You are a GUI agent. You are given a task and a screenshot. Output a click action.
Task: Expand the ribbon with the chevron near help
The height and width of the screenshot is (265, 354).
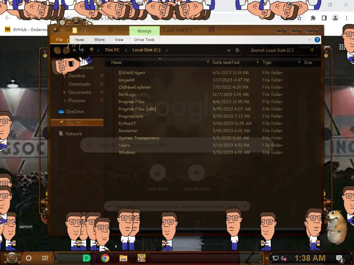(309, 40)
